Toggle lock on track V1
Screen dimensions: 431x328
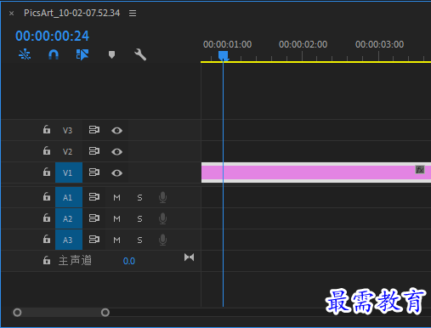coord(47,172)
